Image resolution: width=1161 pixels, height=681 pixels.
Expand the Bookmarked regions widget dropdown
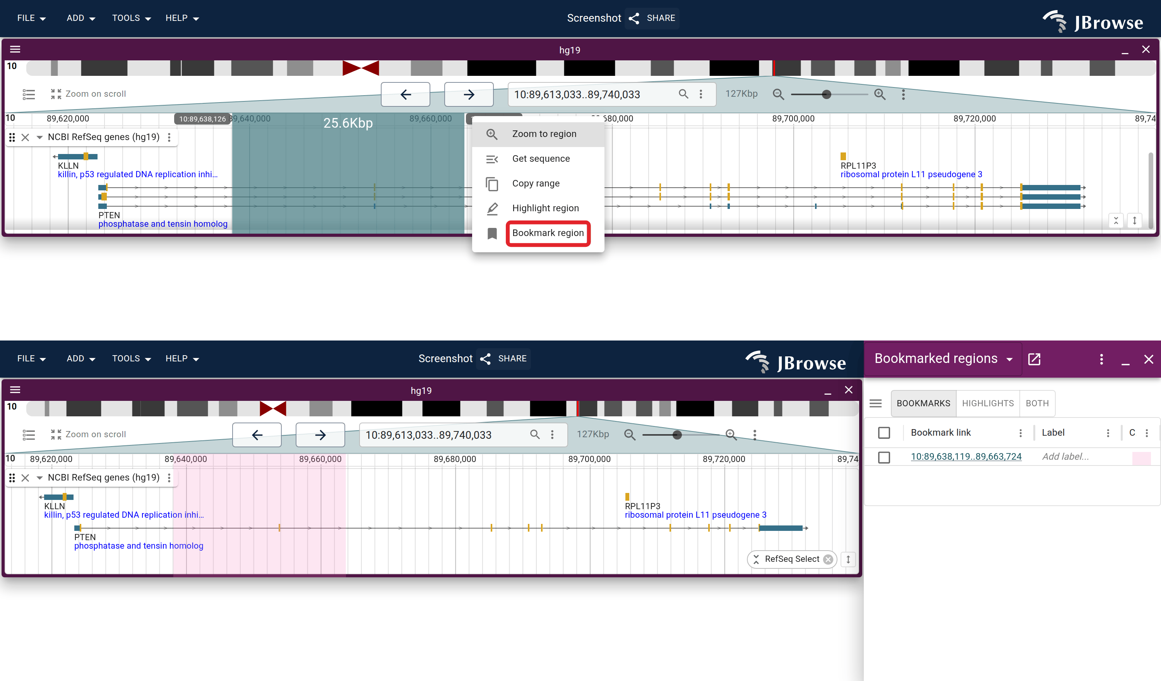click(943, 358)
